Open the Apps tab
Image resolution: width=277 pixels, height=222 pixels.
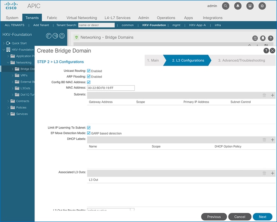[x=188, y=18]
